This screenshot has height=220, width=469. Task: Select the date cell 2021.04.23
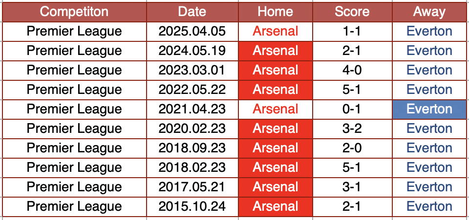pos(192,109)
